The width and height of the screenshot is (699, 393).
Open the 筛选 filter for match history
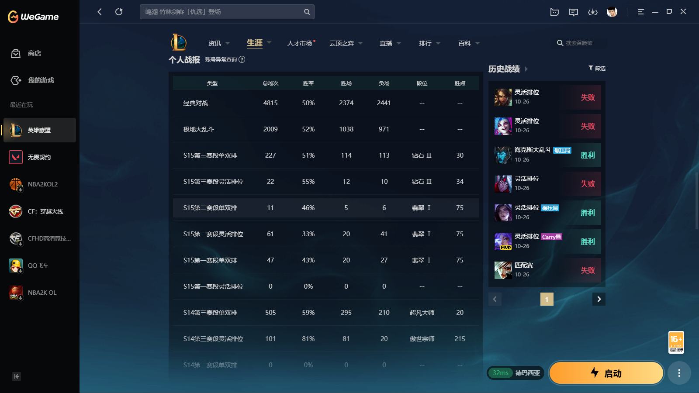click(597, 68)
